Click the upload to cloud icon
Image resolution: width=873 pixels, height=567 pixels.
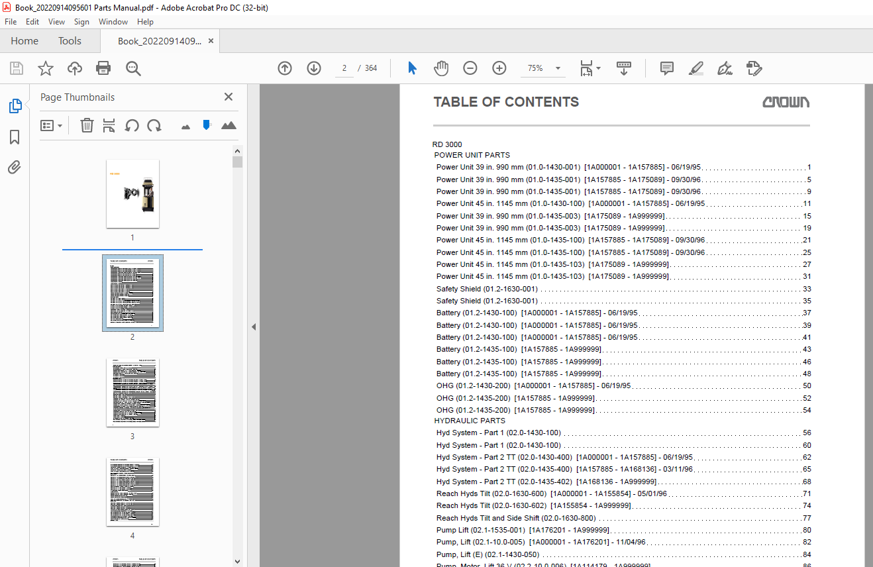click(x=75, y=68)
